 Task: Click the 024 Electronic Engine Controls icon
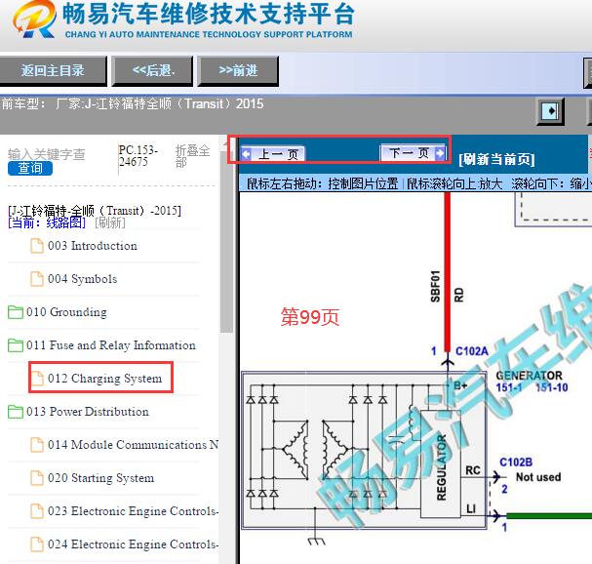point(37,544)
